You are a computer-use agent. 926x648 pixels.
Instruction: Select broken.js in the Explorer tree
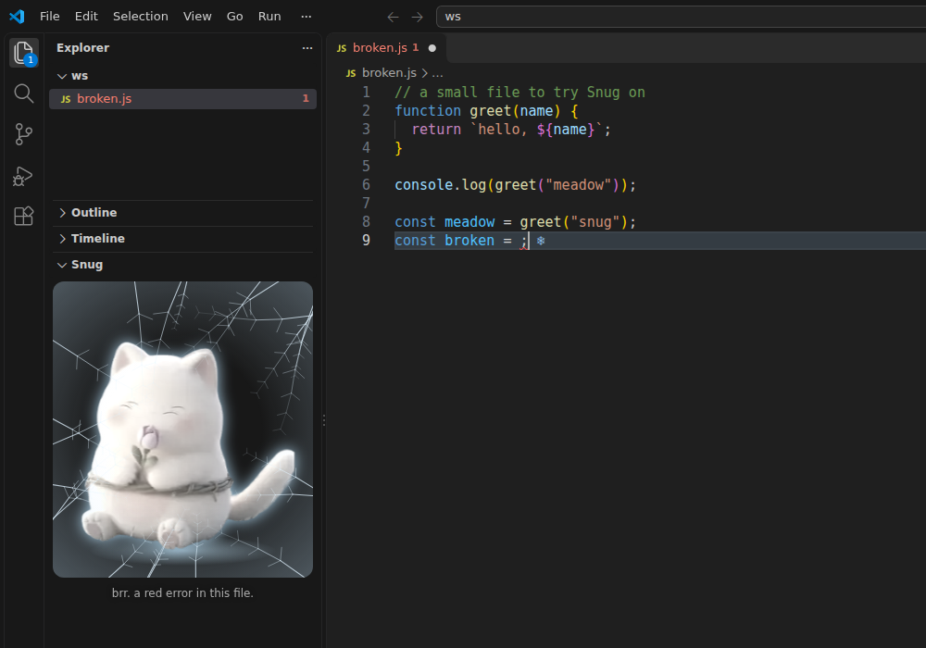tap(183, 99)
